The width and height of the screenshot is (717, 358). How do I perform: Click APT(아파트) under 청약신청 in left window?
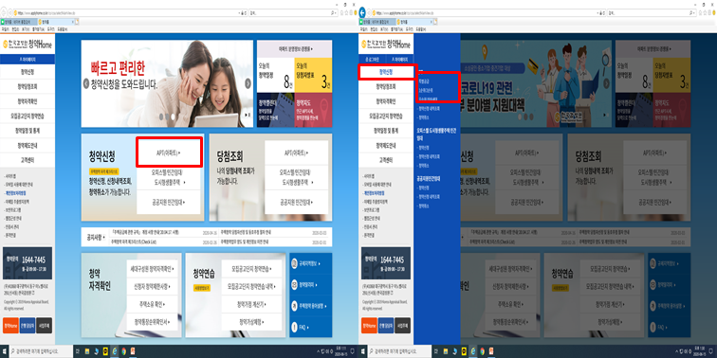pyautogui.click(x=168, y=152)
